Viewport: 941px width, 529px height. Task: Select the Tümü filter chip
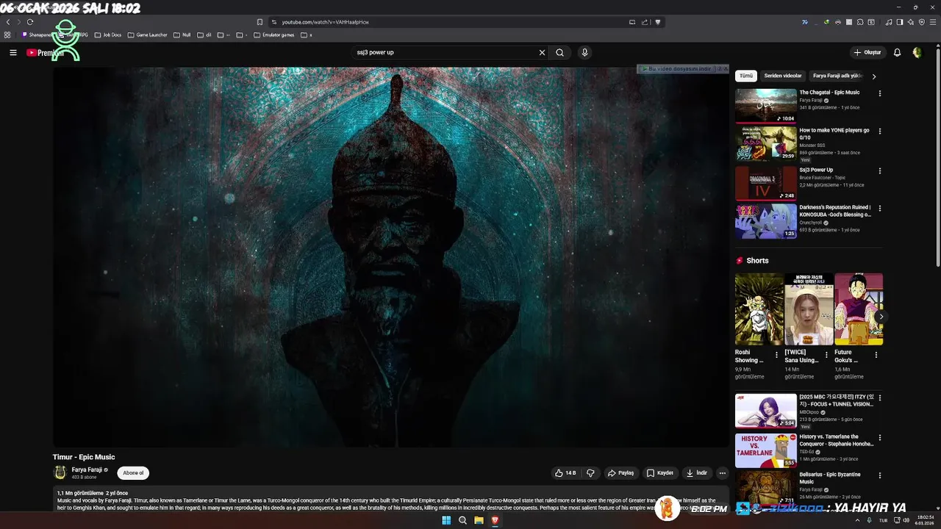746,76
